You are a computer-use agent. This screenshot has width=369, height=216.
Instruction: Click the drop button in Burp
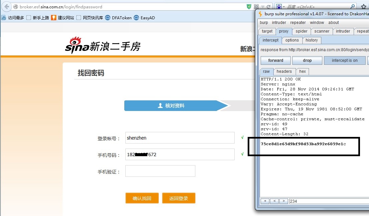[307, 60]
